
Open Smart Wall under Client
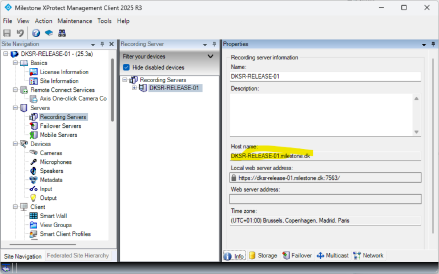53,216
